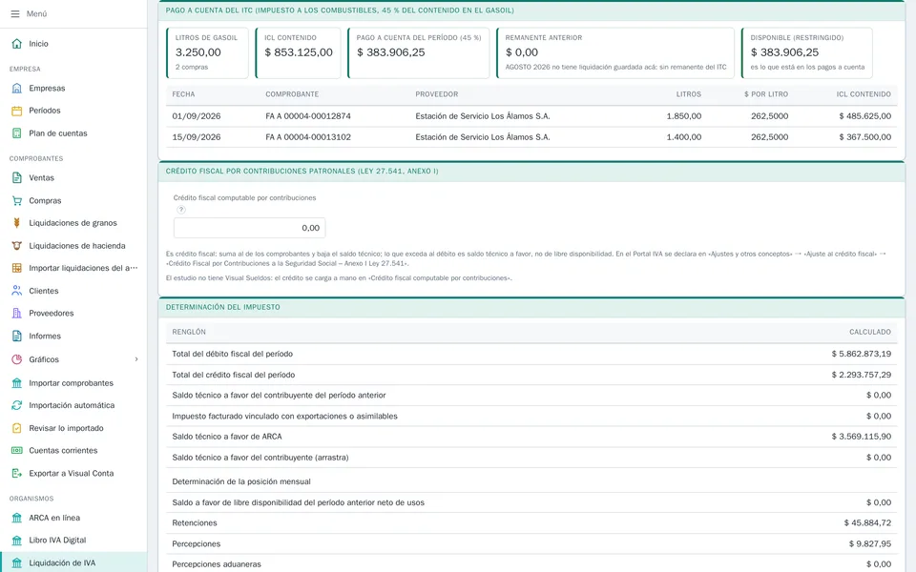Open Liquidaciones de hacienda cow icon
This screenshot has height=572, width=916.
pyautogui.click(x=17, y=246)
